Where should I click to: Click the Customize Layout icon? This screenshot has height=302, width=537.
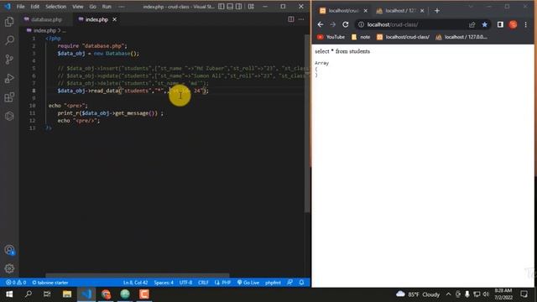coord(251,7)
